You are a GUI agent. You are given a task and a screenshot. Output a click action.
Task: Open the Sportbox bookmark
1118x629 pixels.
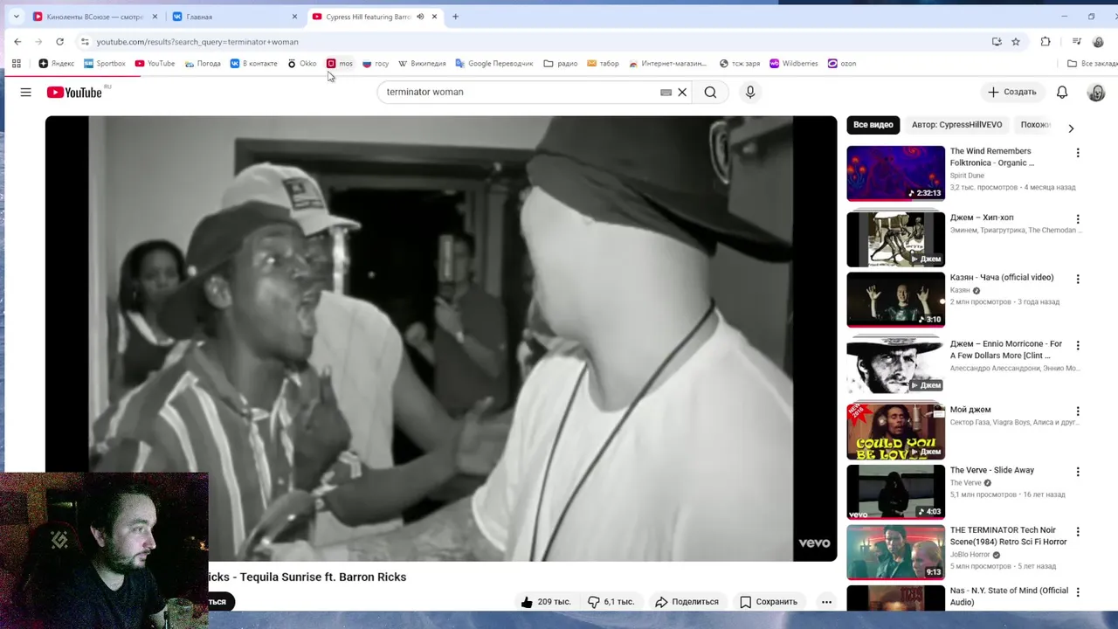coord(105,63)
